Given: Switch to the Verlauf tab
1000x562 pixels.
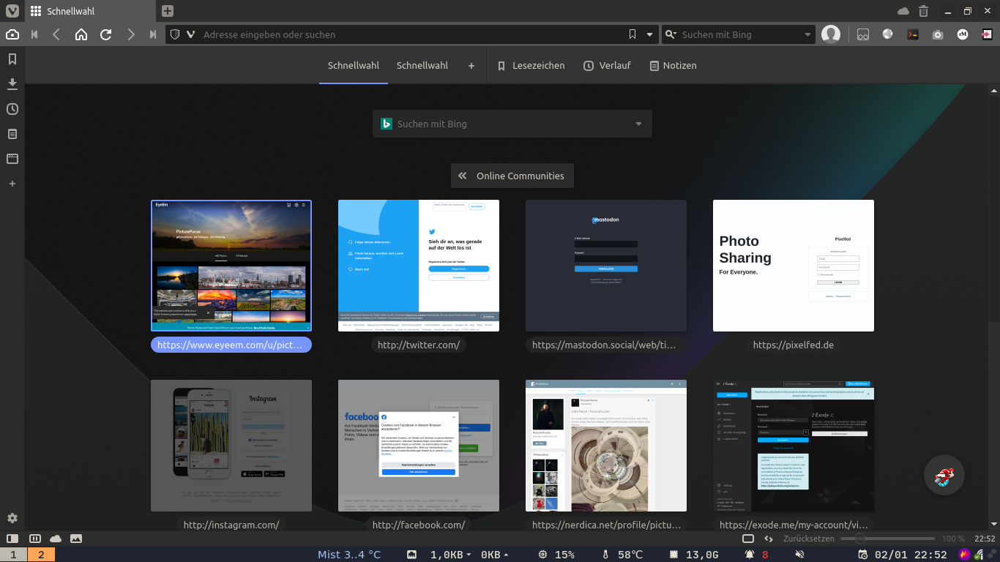Looking at the screenshot, I should click(x=607, y=66).
